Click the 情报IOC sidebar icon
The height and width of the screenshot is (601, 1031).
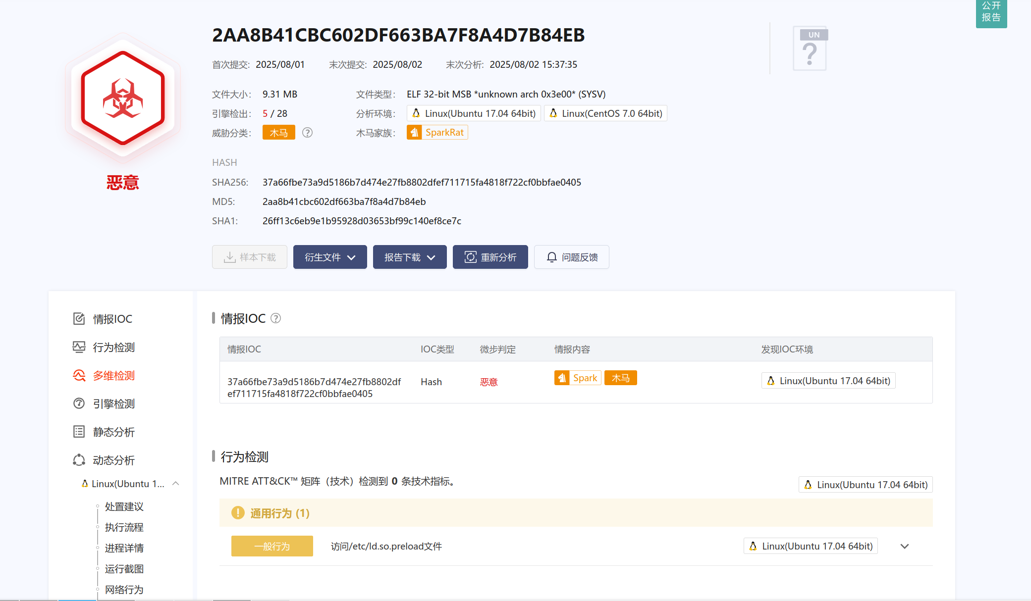click(x=79, y=318)
